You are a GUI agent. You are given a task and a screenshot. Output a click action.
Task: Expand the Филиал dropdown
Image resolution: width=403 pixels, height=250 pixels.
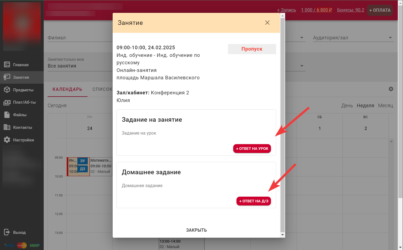tap(79, 38)
